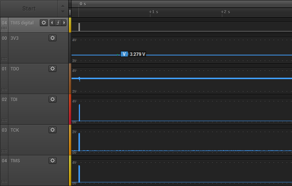Open settings gear for TDO channel
This screenshot has height=186, width=292.
point(53,69)
